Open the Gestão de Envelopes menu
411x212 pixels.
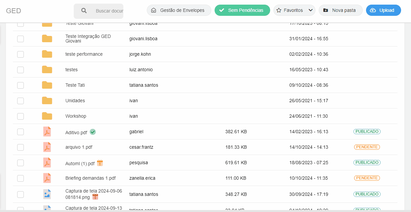[x=179, y=10]
